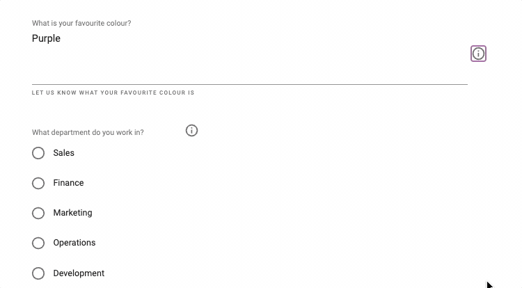The image size is (522, 288).
Task: Click the word Purple in the answer field
Action: (46, 38)
